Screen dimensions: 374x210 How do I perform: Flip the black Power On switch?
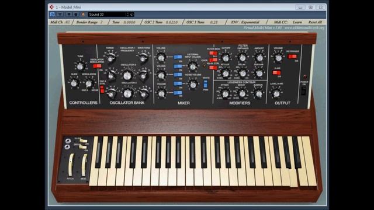(303, 91)
